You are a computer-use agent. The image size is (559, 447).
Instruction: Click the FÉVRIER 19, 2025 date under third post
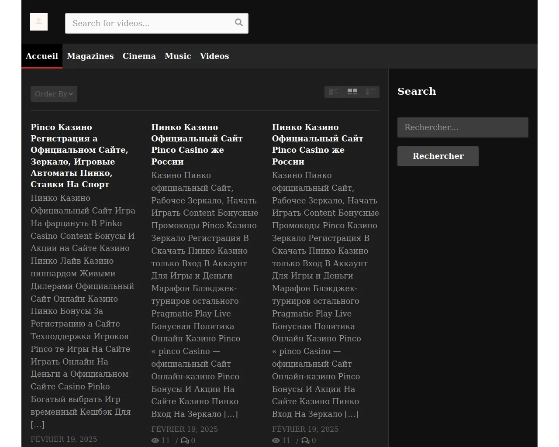305,429
